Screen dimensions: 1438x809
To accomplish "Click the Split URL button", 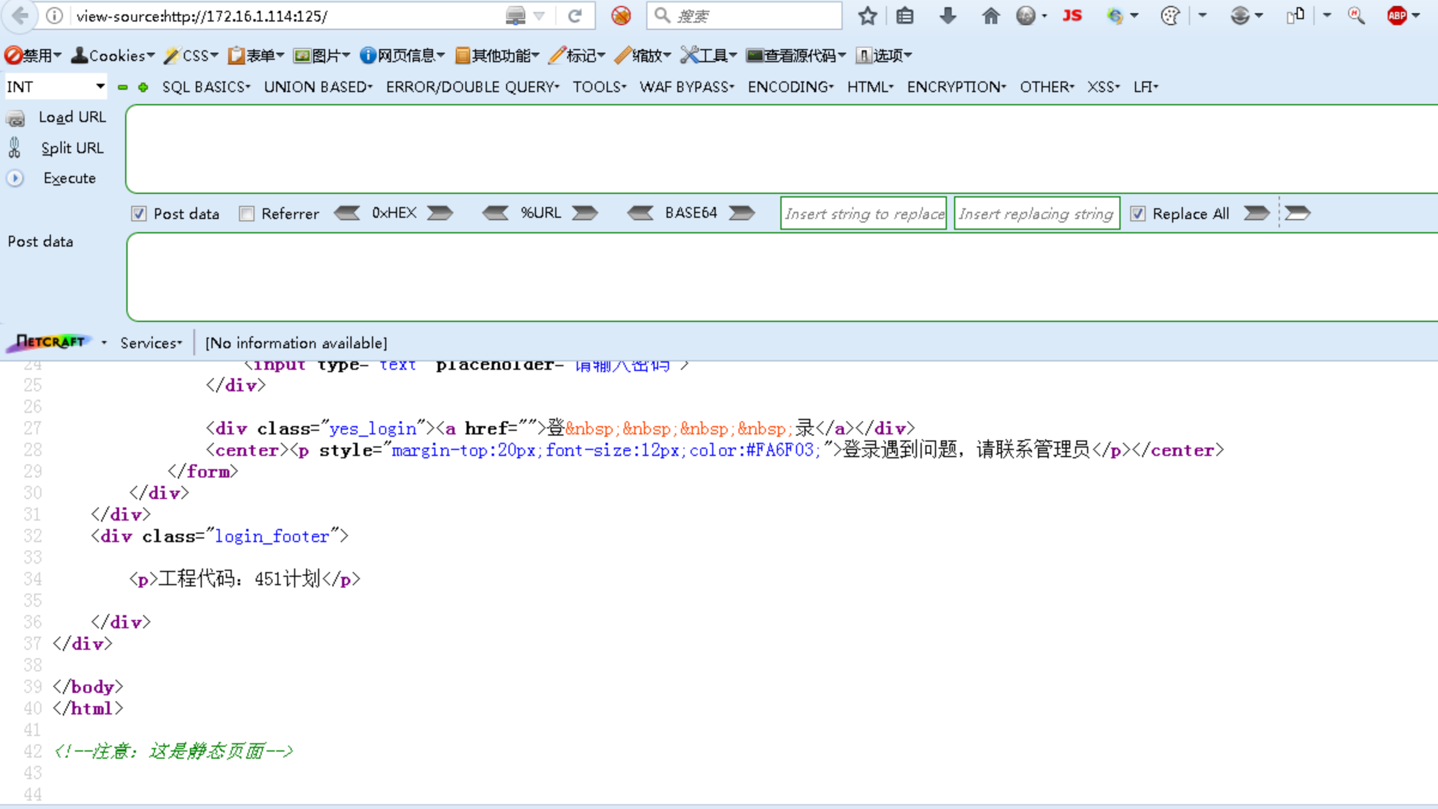I will pos(71,148).
